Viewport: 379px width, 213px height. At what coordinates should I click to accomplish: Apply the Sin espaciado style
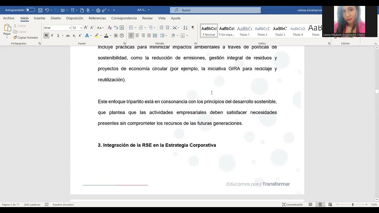tap(227, 30)
